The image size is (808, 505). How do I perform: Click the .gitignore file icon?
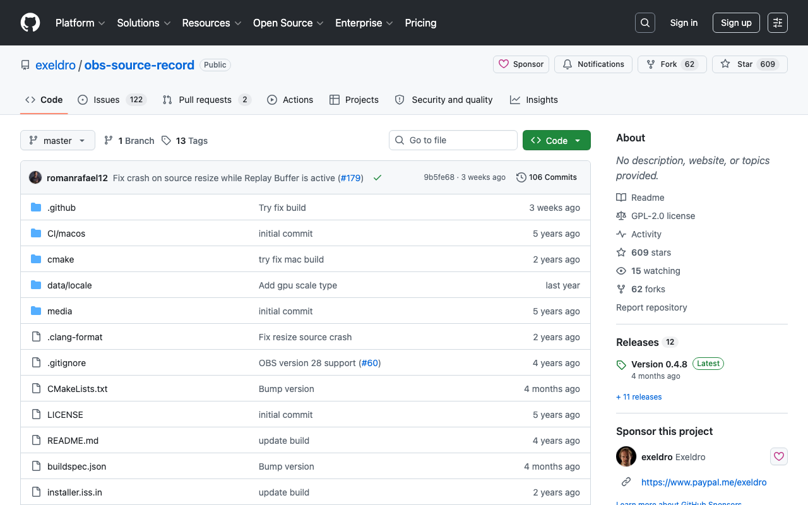36,363
